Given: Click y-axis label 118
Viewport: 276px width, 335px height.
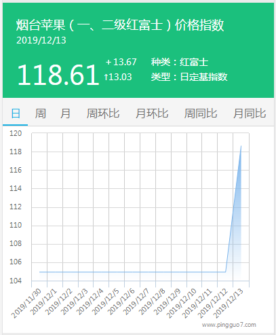Looking at the screenshot, I should [16, 152].
